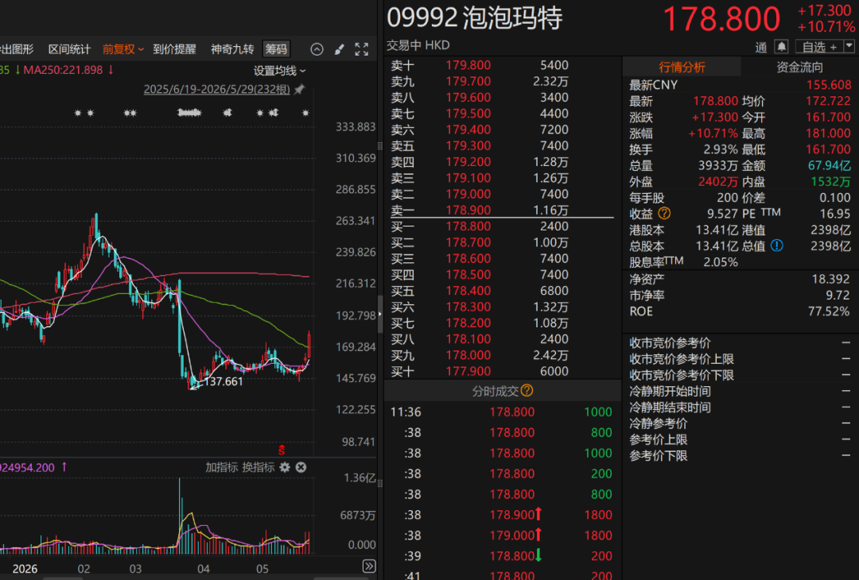Select the 卖九 179.700 row
Viewport: 859px width, 580px height.
502,82
